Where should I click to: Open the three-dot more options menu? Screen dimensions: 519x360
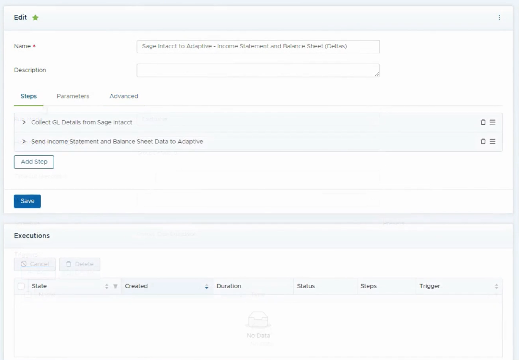click(499, 18)
